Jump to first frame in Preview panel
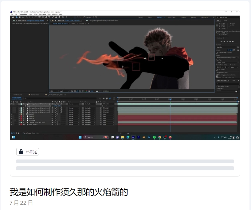Screen dimensions: 251x210 click(222, 41)
